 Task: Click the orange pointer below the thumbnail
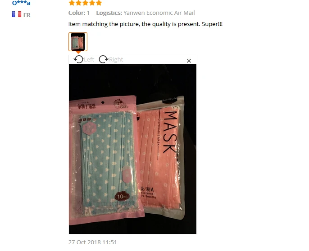click(x=78, y=53)
